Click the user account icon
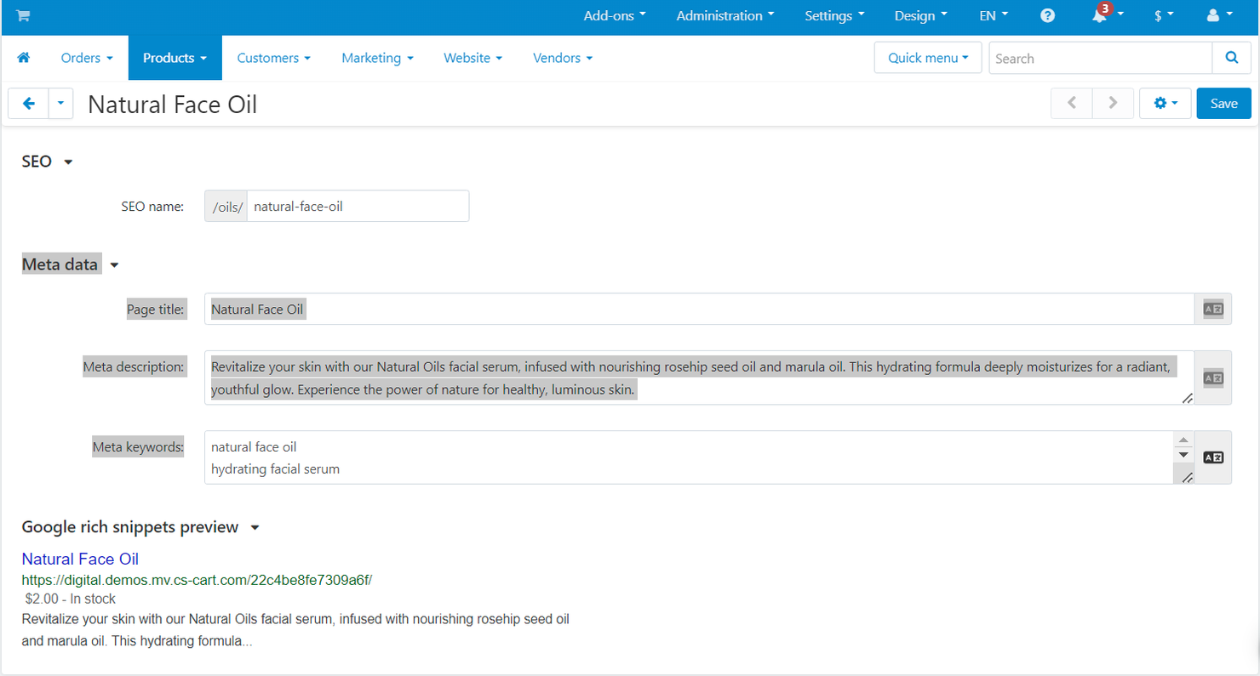1260x676 pixels. click(x=1213, y=16)
